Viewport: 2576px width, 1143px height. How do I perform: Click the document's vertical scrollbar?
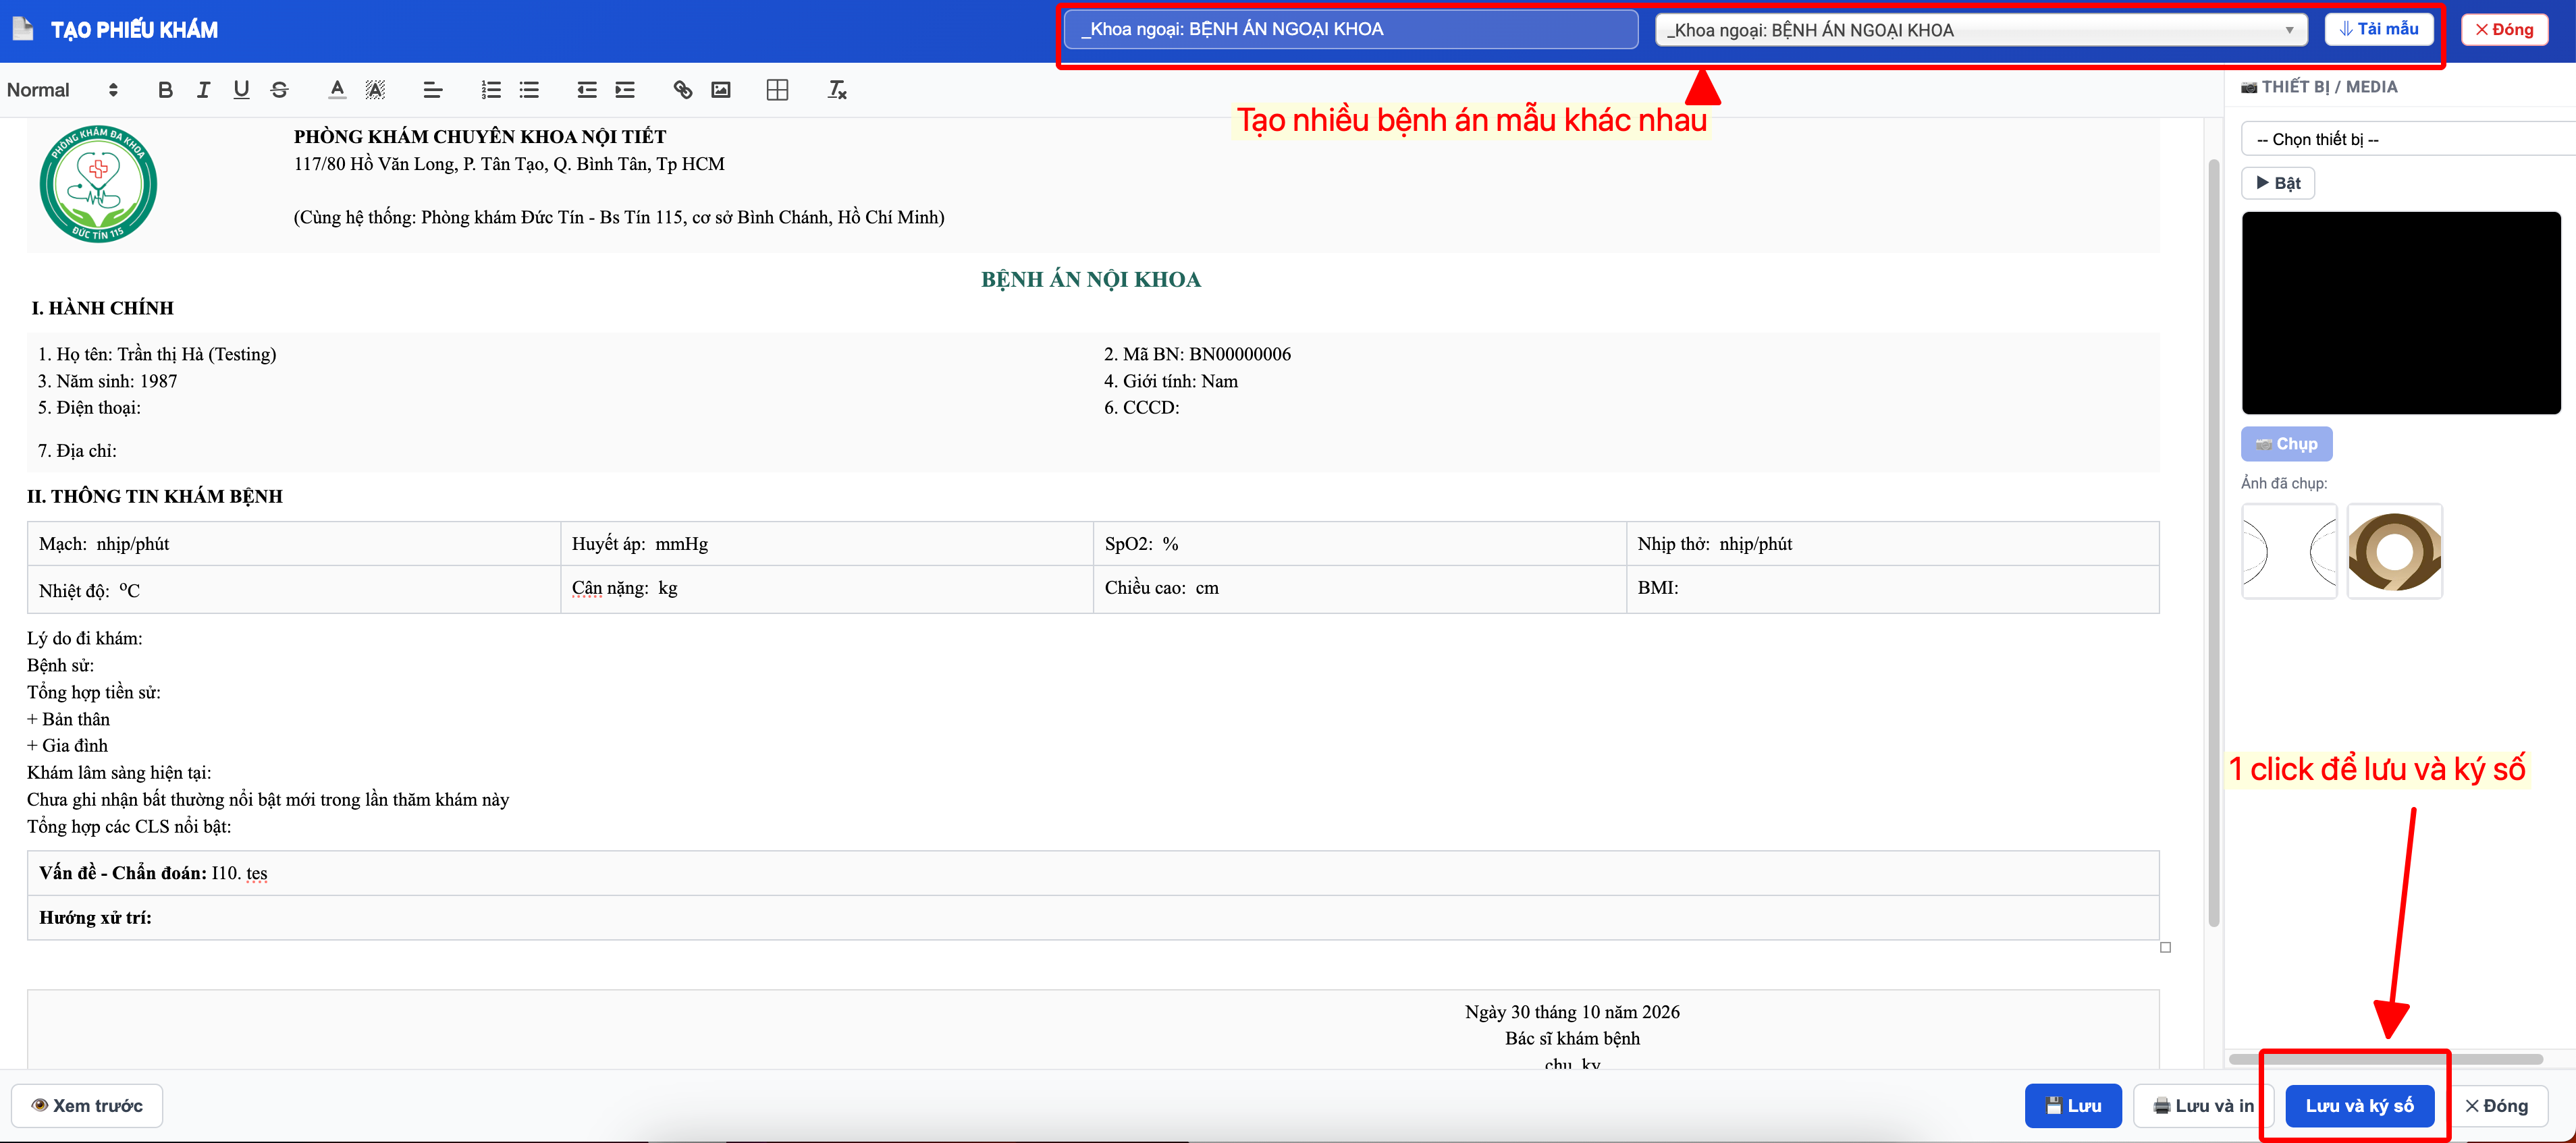[2213, 542]
